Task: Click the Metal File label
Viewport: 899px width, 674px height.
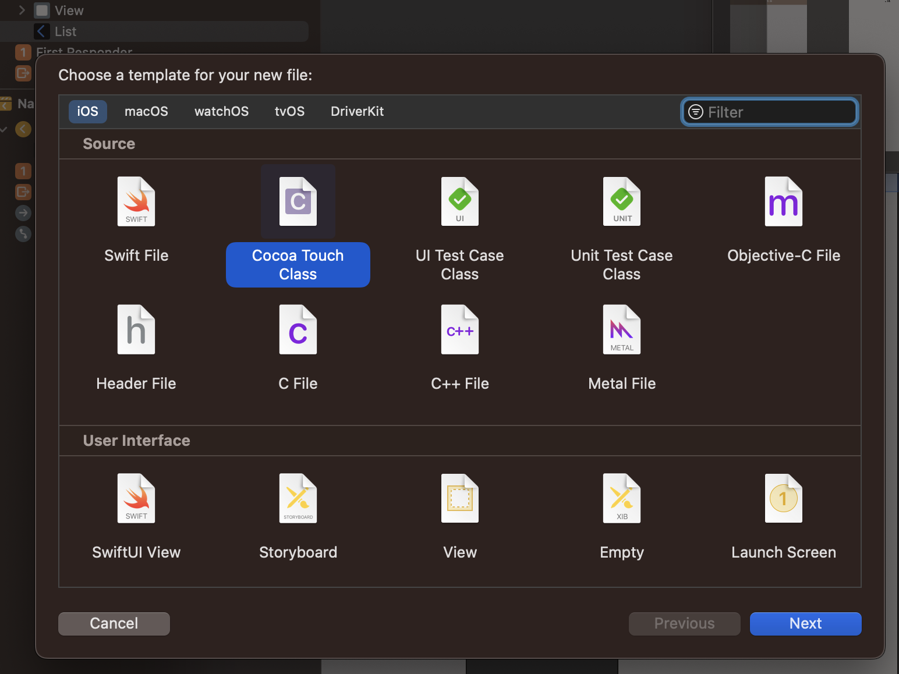Action: tap(622, 384)
